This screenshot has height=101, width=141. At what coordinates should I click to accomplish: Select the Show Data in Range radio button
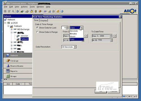(x=37, y=32)
